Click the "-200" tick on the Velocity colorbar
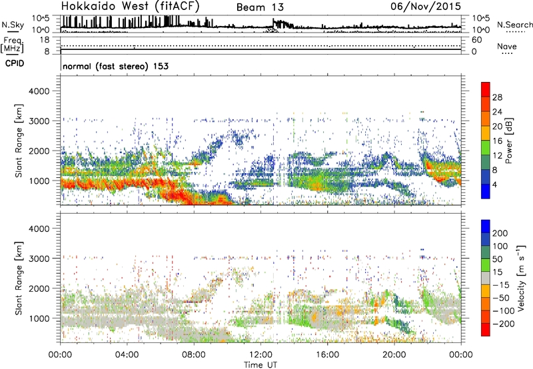 pyautogui.click(x=504, y=324)
